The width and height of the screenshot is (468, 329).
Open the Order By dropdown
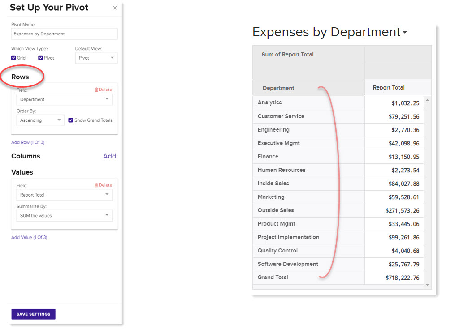[40, 120]
